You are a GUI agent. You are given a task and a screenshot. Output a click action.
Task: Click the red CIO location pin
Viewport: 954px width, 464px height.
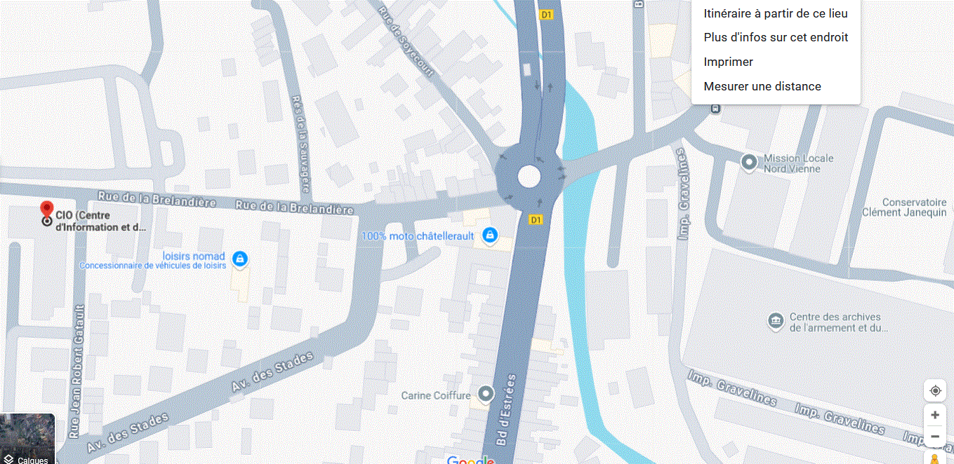click(46, 209)
